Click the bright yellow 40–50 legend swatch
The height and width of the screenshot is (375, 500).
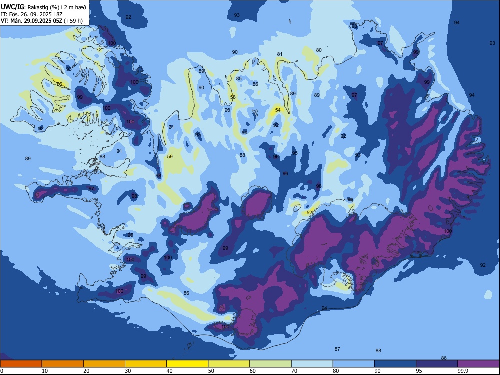pyautogui.click(x=187, y=364)
